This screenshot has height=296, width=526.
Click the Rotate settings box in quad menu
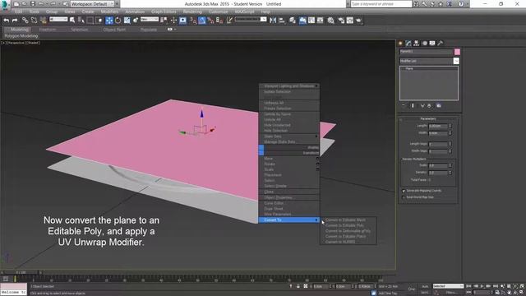pos(317,164)
